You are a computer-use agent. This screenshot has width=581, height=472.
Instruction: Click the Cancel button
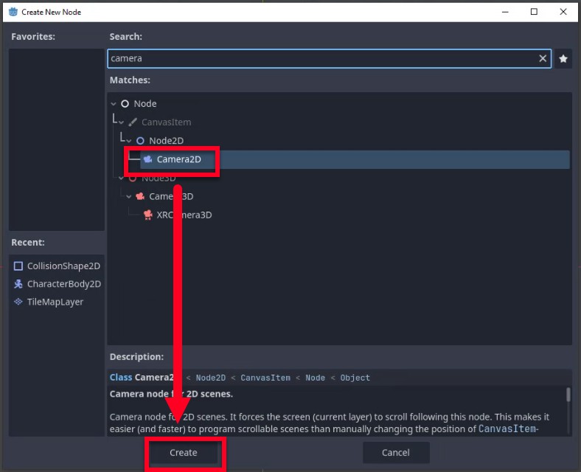pos(396,452)
